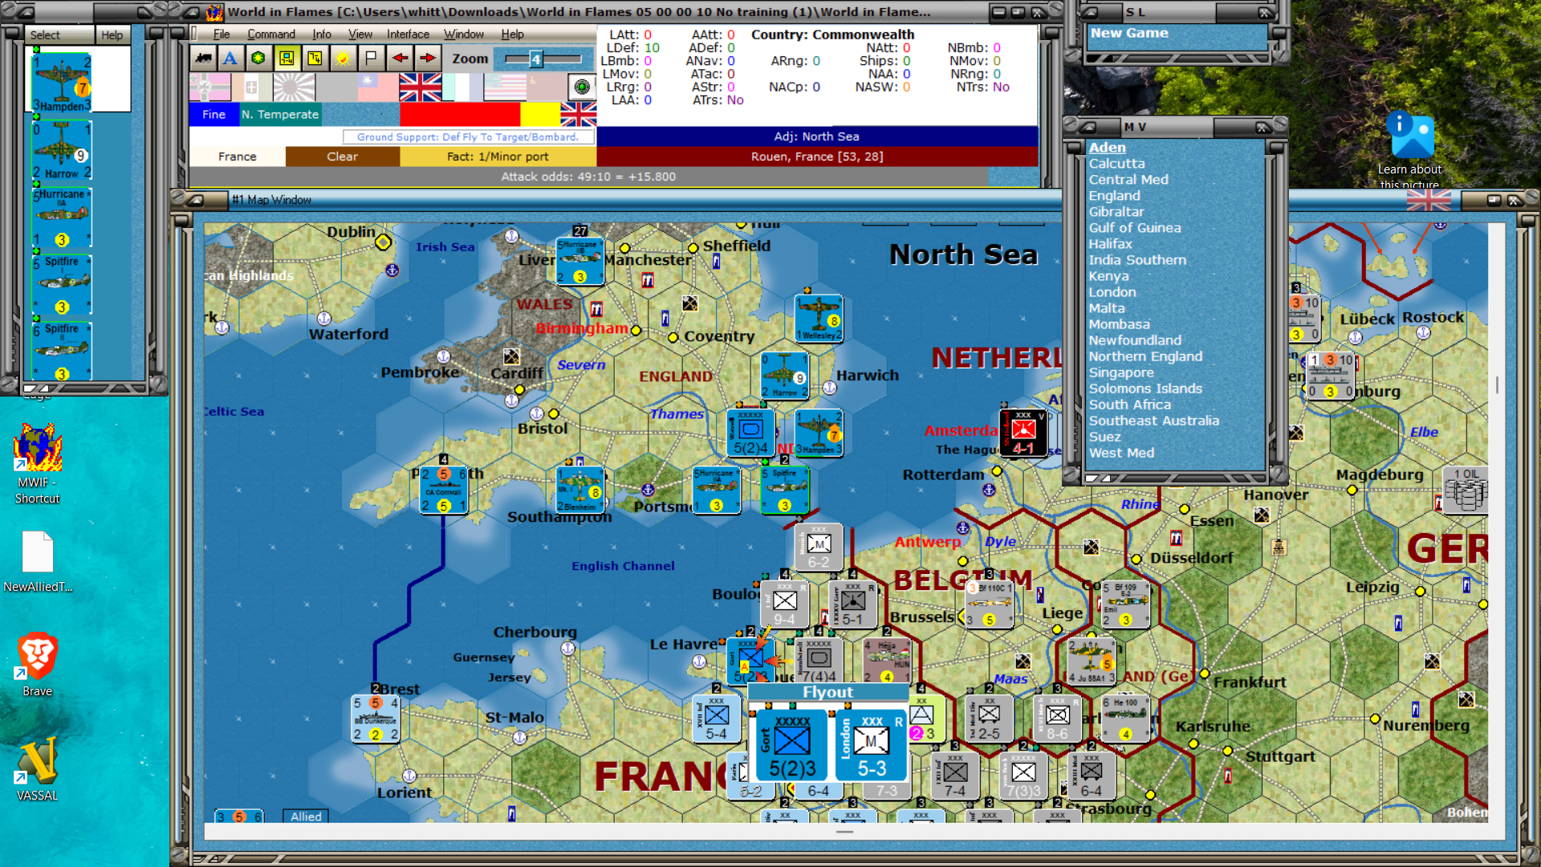Select the Chinese flag in the country bar
The width and height of the screenshot is (1541, 867).
(378, 87)
